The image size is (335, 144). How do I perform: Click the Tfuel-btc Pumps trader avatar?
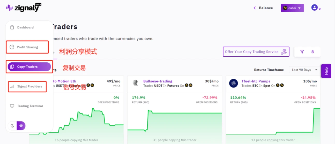pyautogui.click(x=234, y=83)
